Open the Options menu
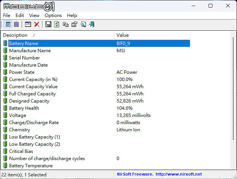This screenshot has height=179, width=237. 53,16
